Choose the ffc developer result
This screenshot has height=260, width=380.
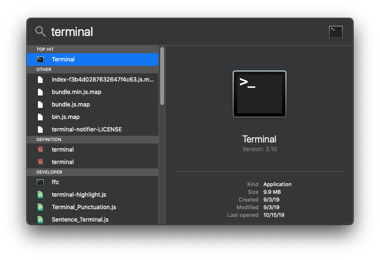pyautogui.click(x=93, y=182)
